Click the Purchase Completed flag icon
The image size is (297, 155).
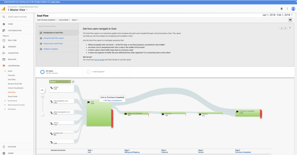(x=237, y=112)
